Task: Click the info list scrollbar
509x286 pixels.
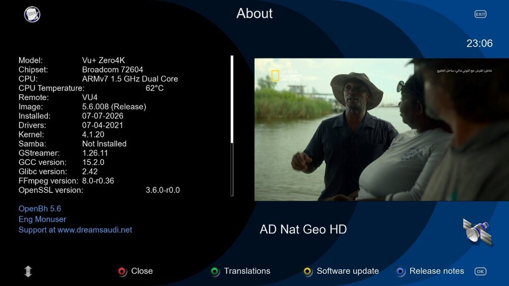Action: pos(232,126)
